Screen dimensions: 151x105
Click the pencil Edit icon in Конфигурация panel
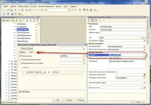(17, 21)
